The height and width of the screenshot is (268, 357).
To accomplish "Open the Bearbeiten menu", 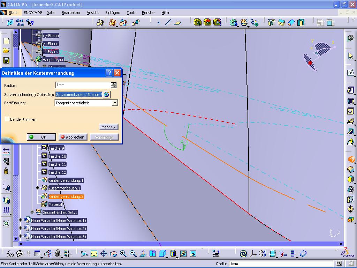I will point(71,13).
